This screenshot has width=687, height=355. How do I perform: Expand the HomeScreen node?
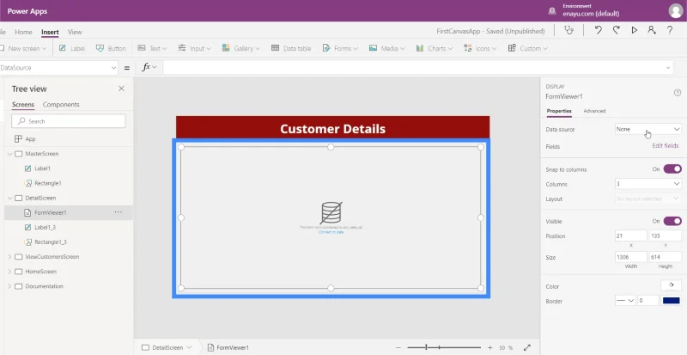9,271
